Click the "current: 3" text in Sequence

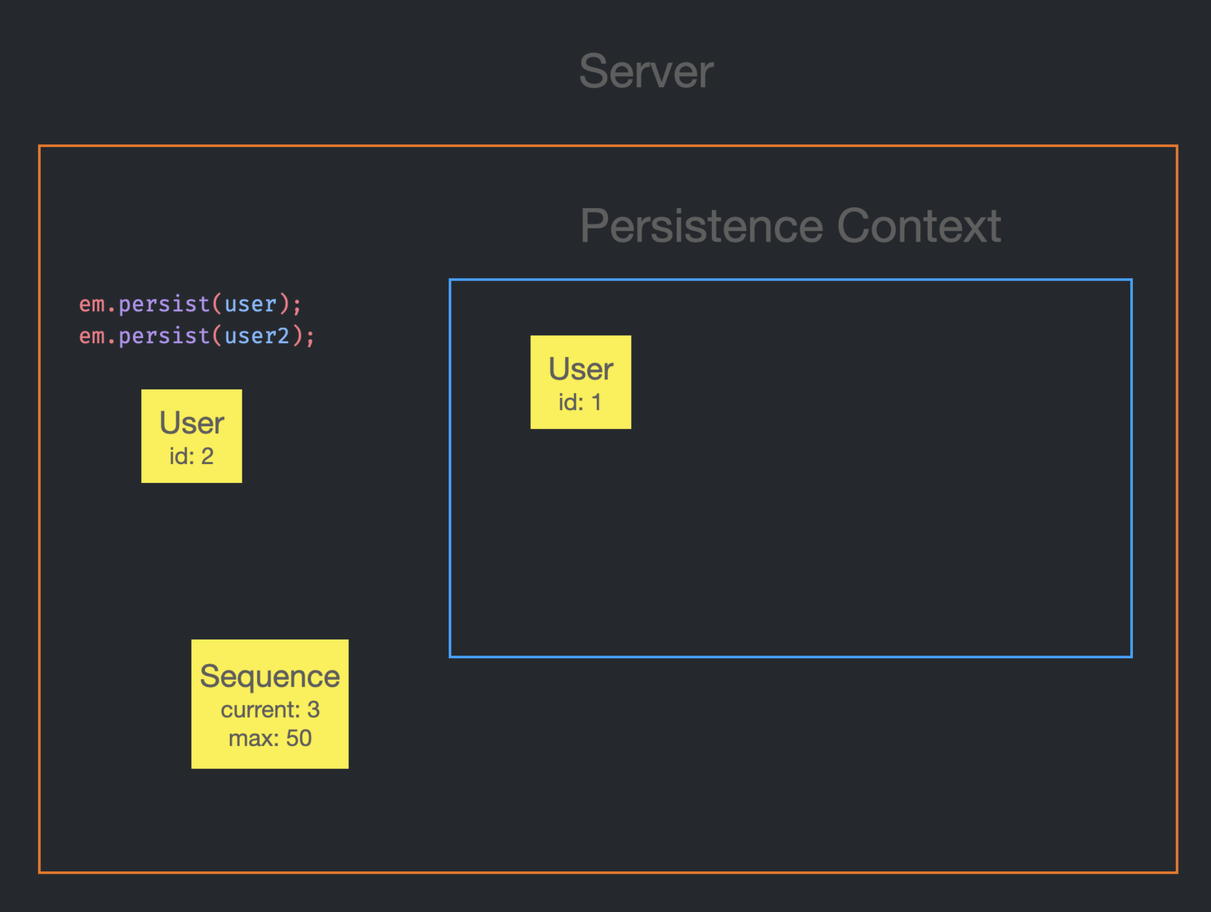click(270, 710)
